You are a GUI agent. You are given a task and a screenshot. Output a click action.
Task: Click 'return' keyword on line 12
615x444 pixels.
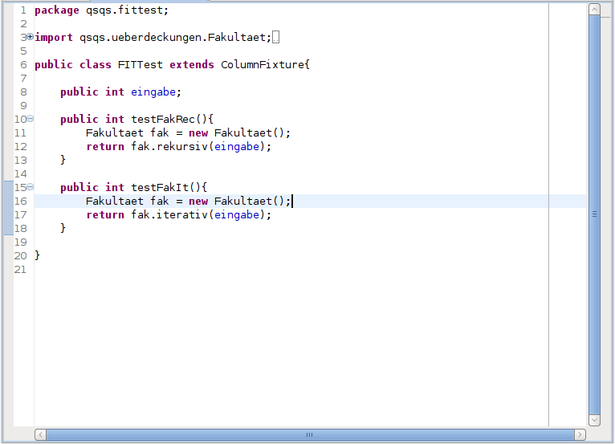point(105,147)
